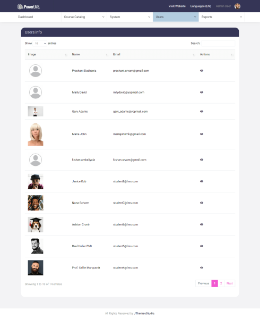Click the Next pagination button
Image resolution: width=260 pixels, height=319 pixels.
[230, 283]
